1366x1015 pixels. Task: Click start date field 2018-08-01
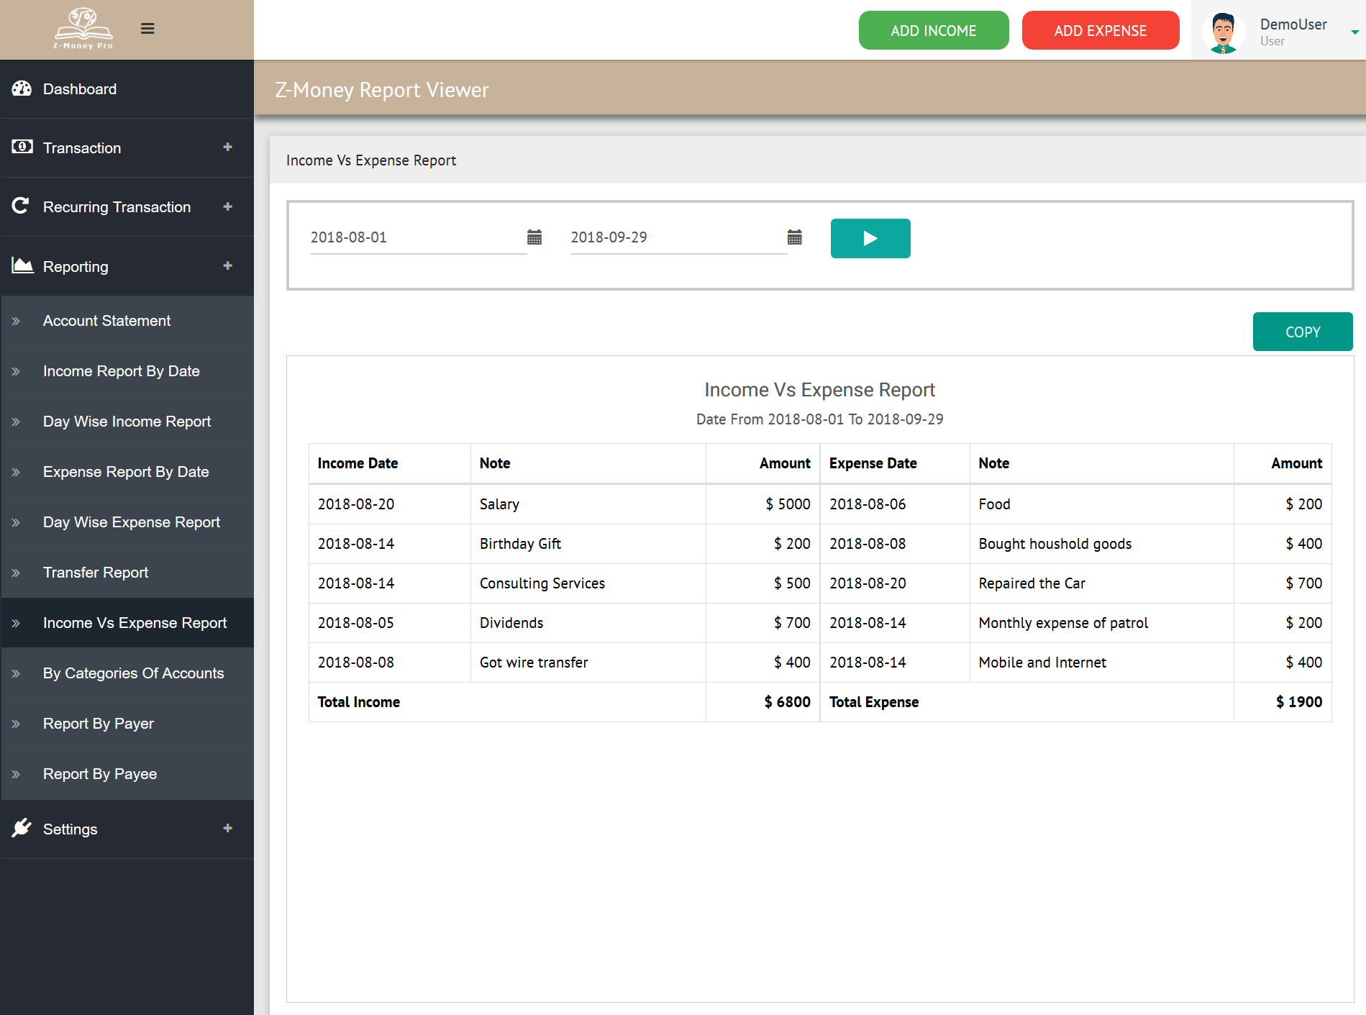point(419,237)
